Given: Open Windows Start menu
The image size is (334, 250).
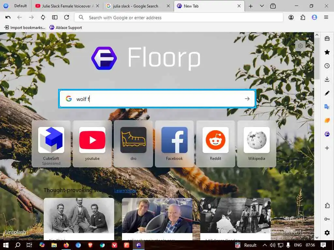Looking at the screenshot, I should coord(6,245).
